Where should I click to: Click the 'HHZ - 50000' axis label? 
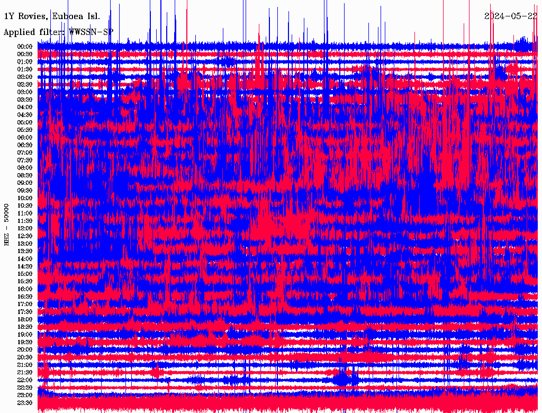coord(6,225)
